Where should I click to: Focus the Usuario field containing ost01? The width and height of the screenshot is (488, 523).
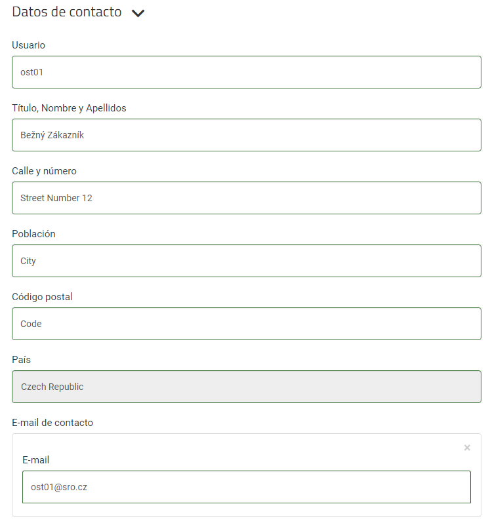click(247, 72)
